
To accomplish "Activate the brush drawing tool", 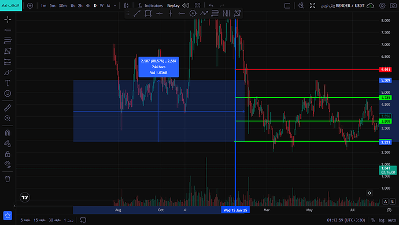I will click(8, 72).
